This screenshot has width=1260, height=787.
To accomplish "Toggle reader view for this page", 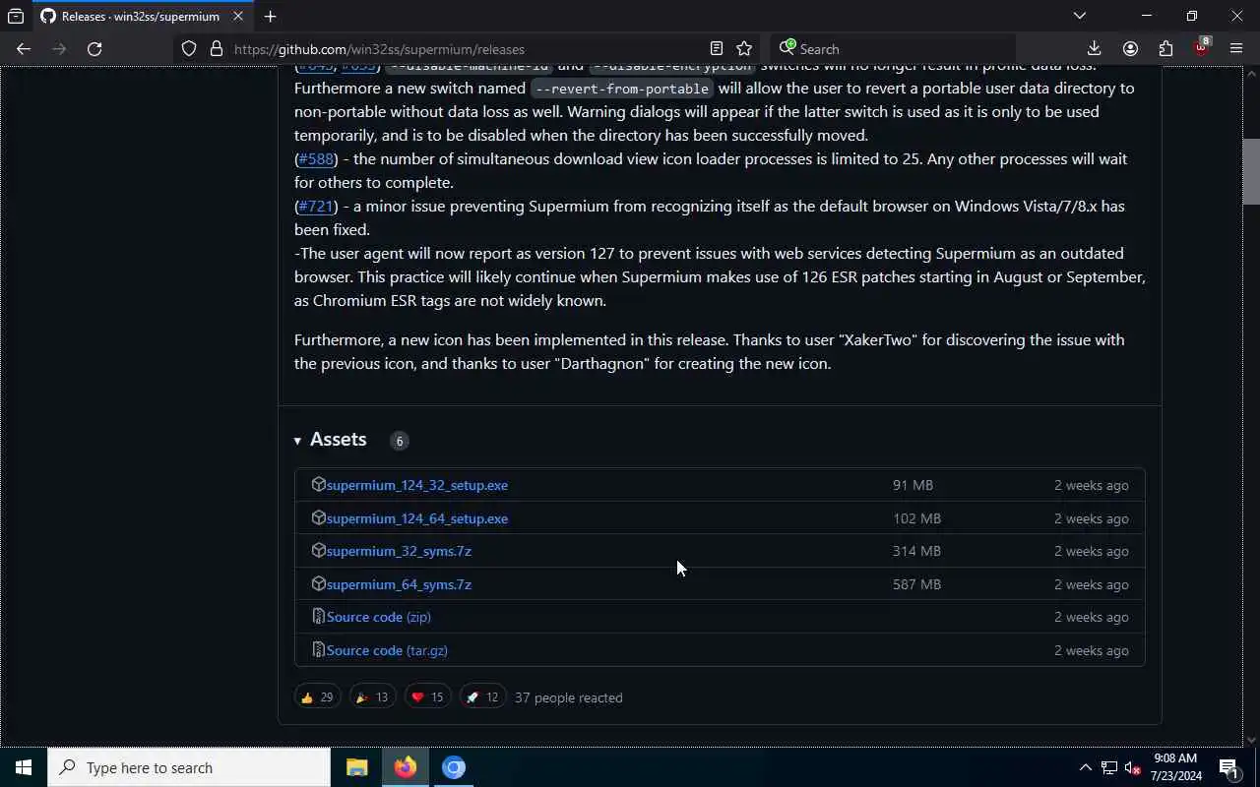I will tap(717, 48).
